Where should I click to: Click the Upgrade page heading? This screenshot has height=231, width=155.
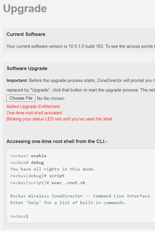[x=25, y=9]
